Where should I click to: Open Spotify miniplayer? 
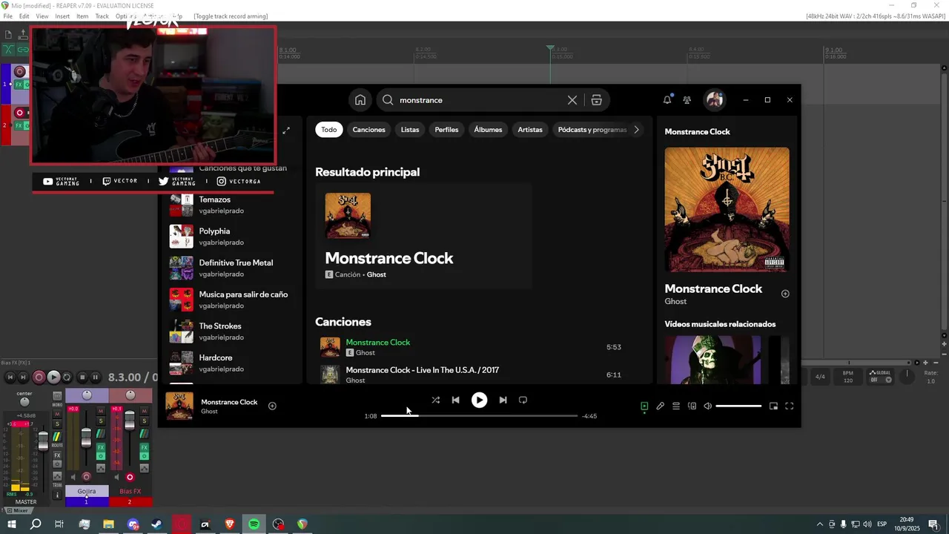coord(773,406)
